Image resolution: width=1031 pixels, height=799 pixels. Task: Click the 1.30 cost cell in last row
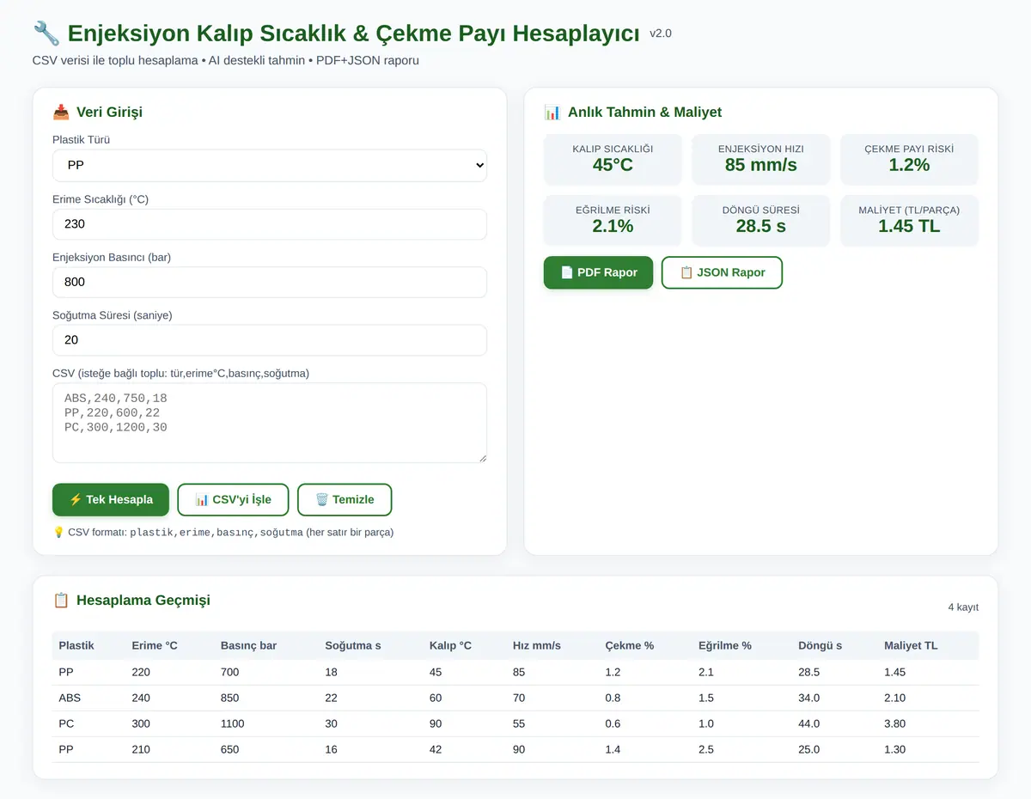[x=894, y=749]
